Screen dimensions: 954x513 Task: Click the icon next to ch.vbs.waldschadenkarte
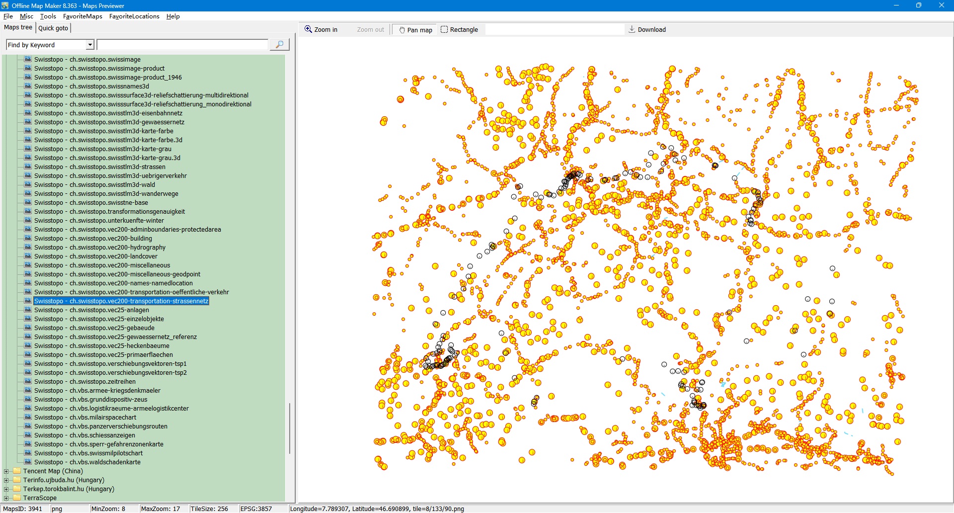click(28, 462)
